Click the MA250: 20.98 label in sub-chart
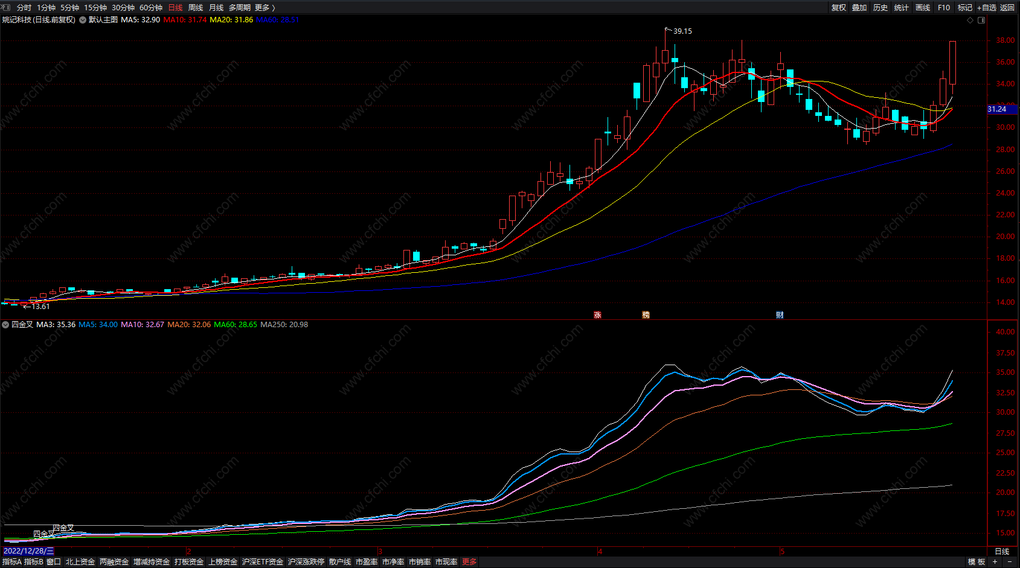This screenshot has height=568, width=1020. coord(284,325)
